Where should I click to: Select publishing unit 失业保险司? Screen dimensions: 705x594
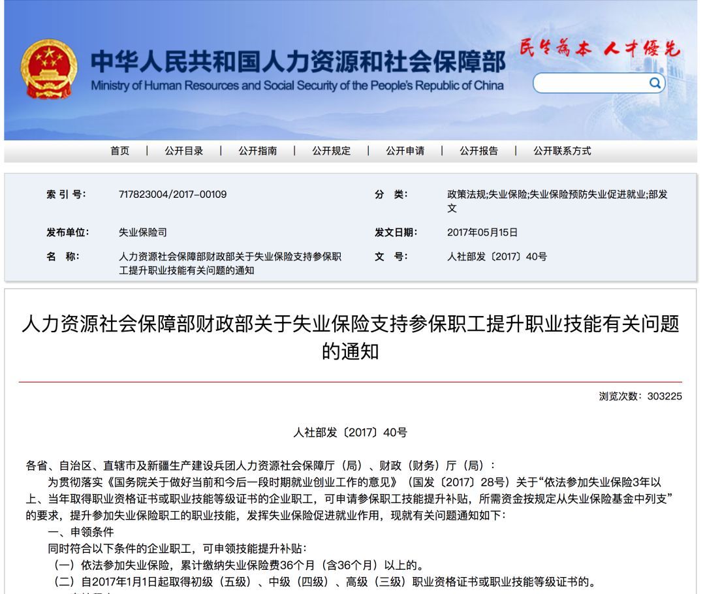tap(142, 232)
